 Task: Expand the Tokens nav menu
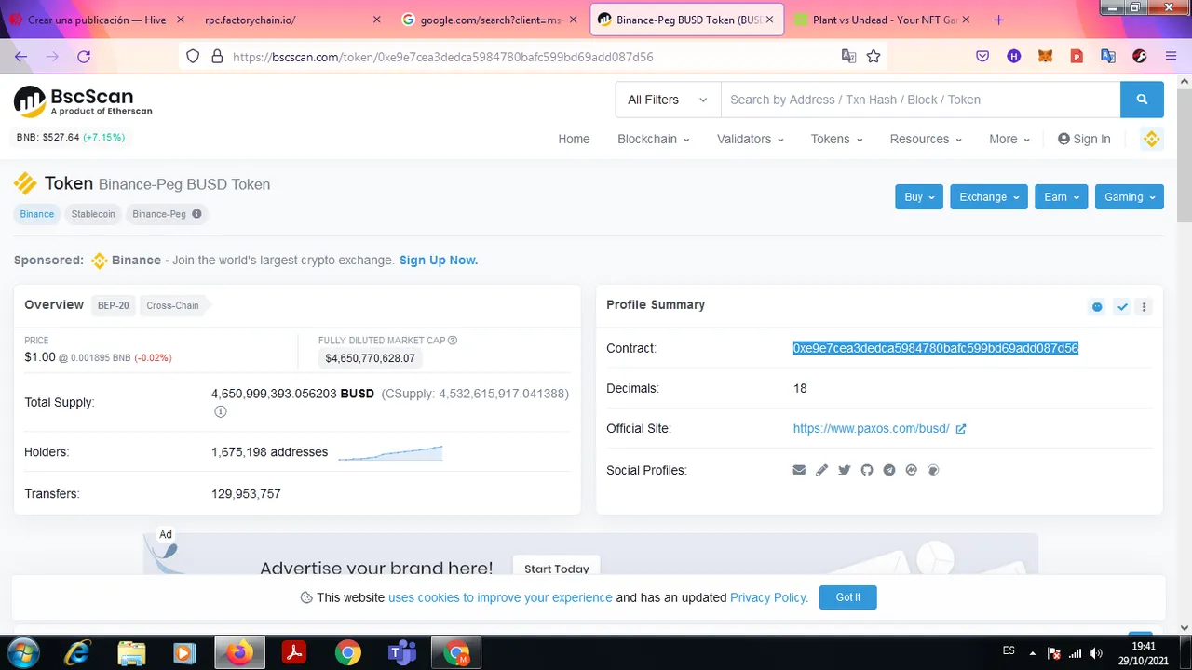coord(836,139)
